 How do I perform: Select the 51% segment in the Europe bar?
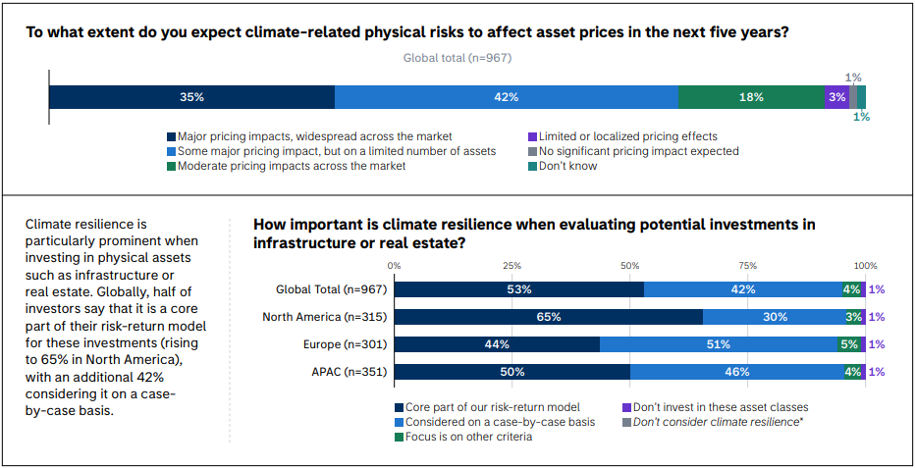coord(719,344)
